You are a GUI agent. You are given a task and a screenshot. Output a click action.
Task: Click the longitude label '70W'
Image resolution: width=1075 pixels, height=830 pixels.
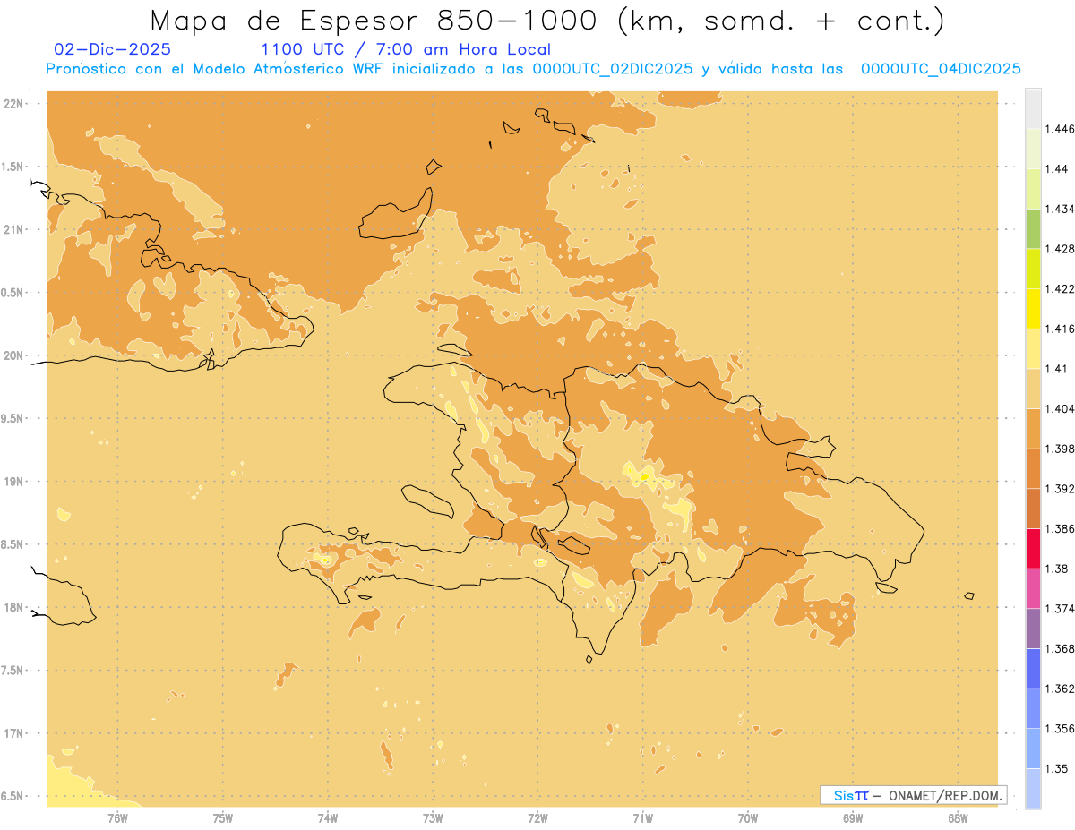pyautogui.click(x=748, y=818)
